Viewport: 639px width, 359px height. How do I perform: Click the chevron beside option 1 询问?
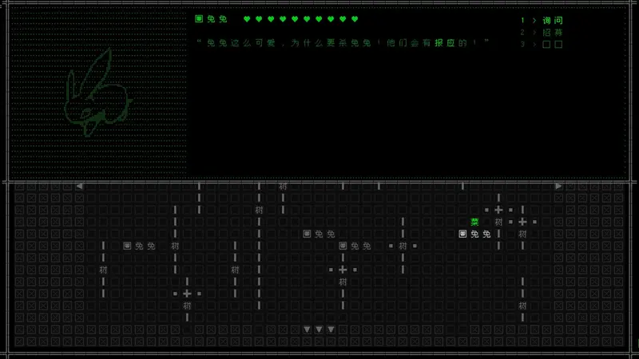click(x=534, y=21)
